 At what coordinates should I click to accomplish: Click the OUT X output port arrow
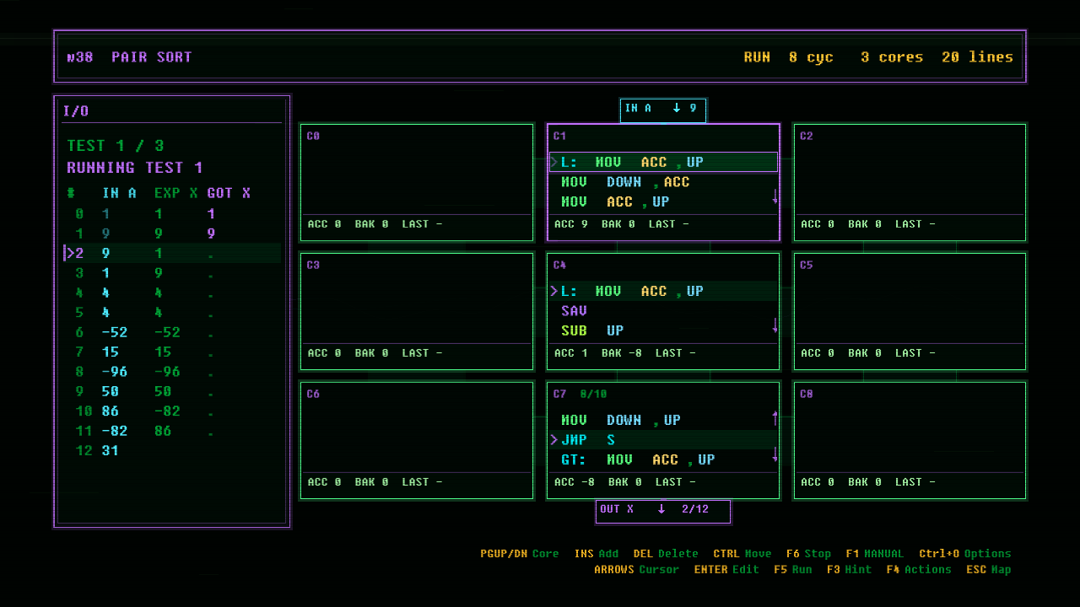click(x=661, y=509)
